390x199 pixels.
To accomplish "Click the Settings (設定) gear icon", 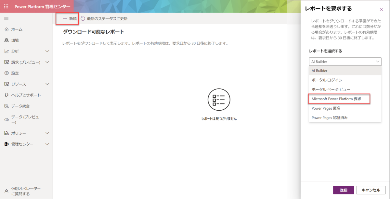I will click(x=6, y=73).
